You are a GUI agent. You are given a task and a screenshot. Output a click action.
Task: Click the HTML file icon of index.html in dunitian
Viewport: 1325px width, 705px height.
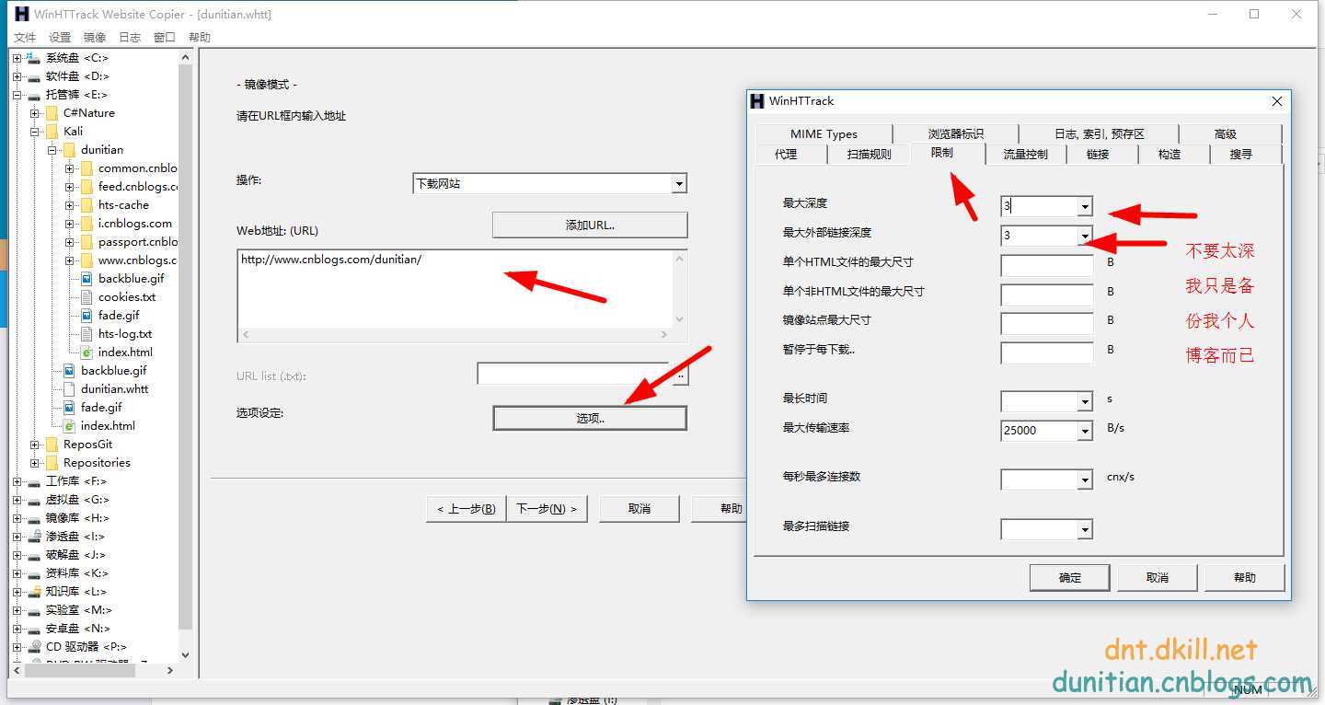[86, 352]
